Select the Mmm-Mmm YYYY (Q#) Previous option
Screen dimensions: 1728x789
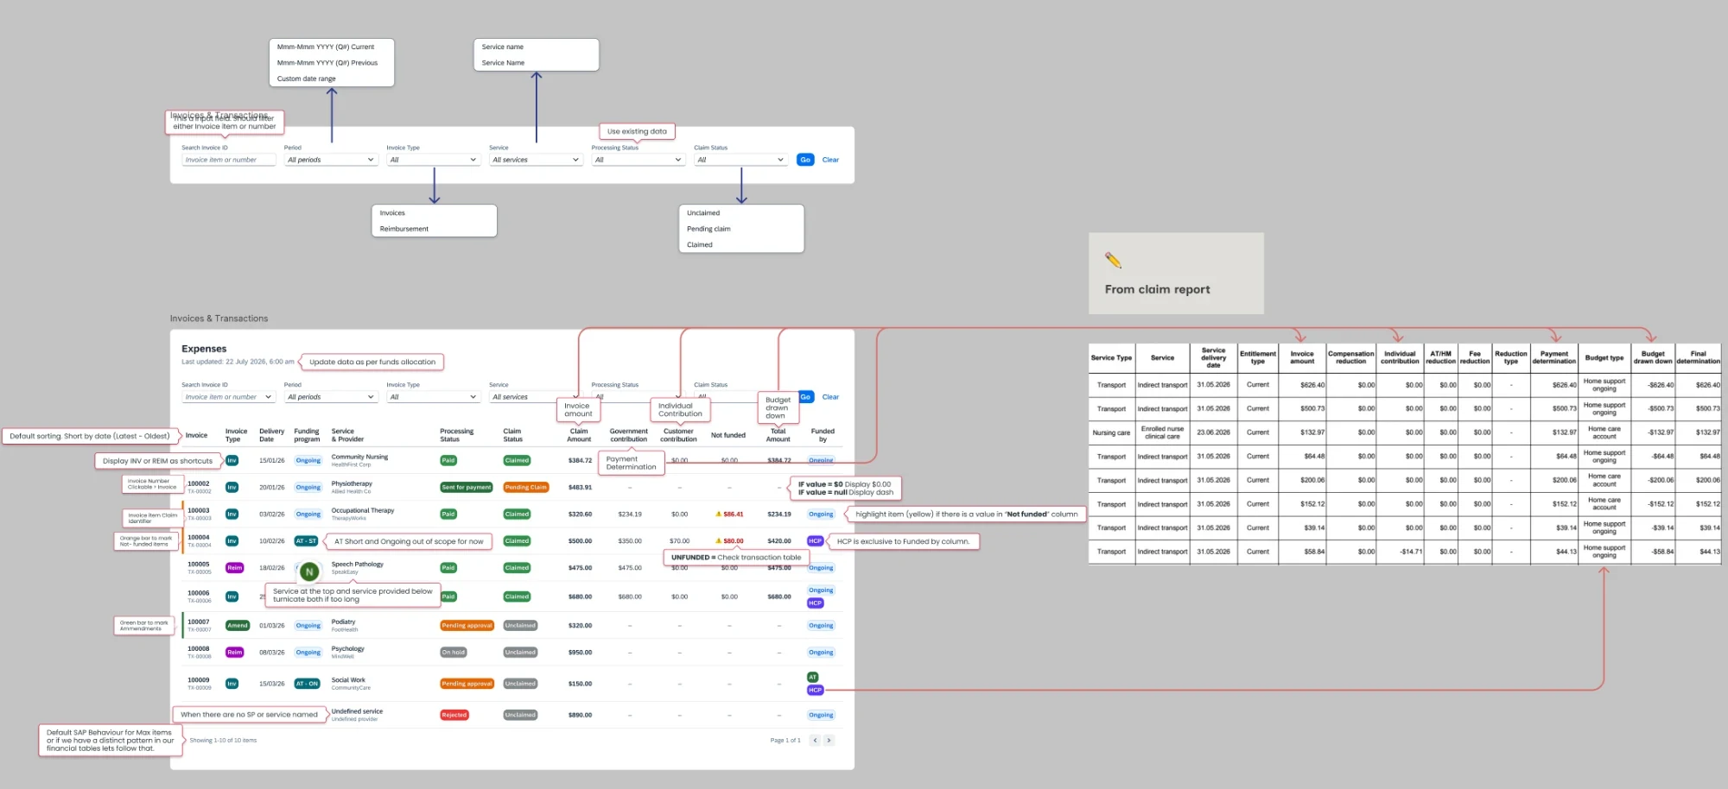327,62
